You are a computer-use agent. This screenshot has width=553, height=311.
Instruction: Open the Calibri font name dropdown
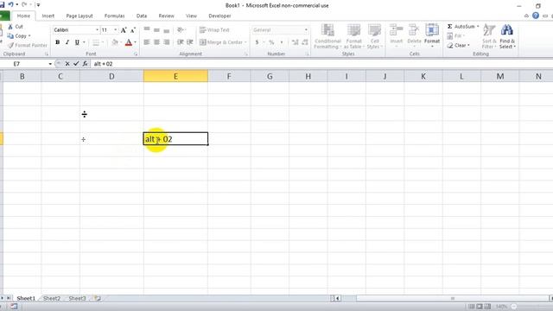coord(97,30)
